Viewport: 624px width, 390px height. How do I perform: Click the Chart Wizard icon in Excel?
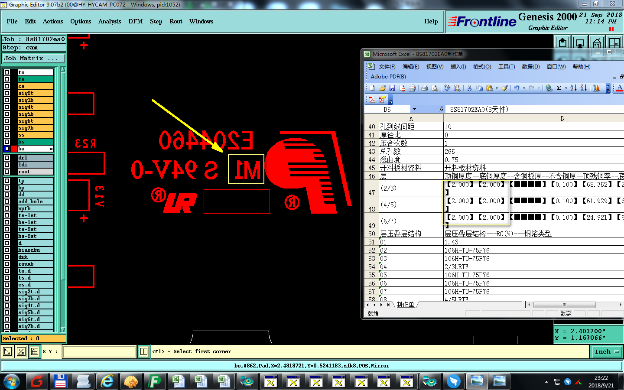click(596, 88)
